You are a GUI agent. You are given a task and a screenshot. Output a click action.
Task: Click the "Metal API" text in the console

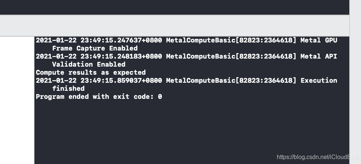coord(319,56)
